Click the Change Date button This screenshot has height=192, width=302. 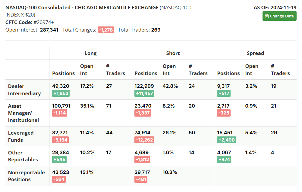pos(279,16)
